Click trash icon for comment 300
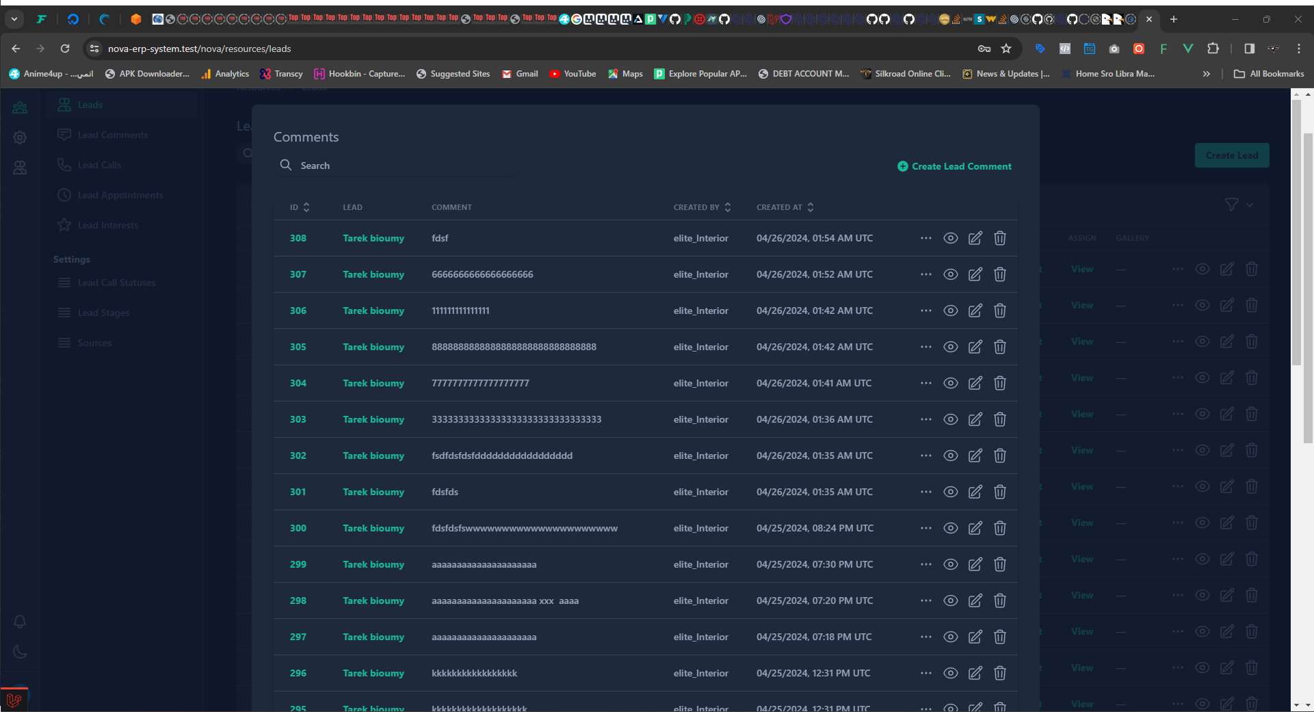The image size is (1314, 712). click(x=999, y=528)
